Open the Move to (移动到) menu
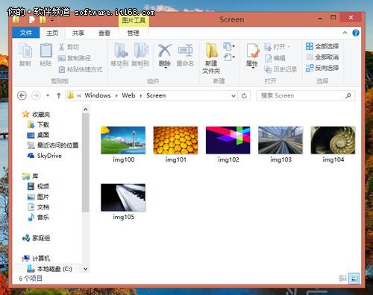This screenshot has width=373, height=295. point(120,55)
